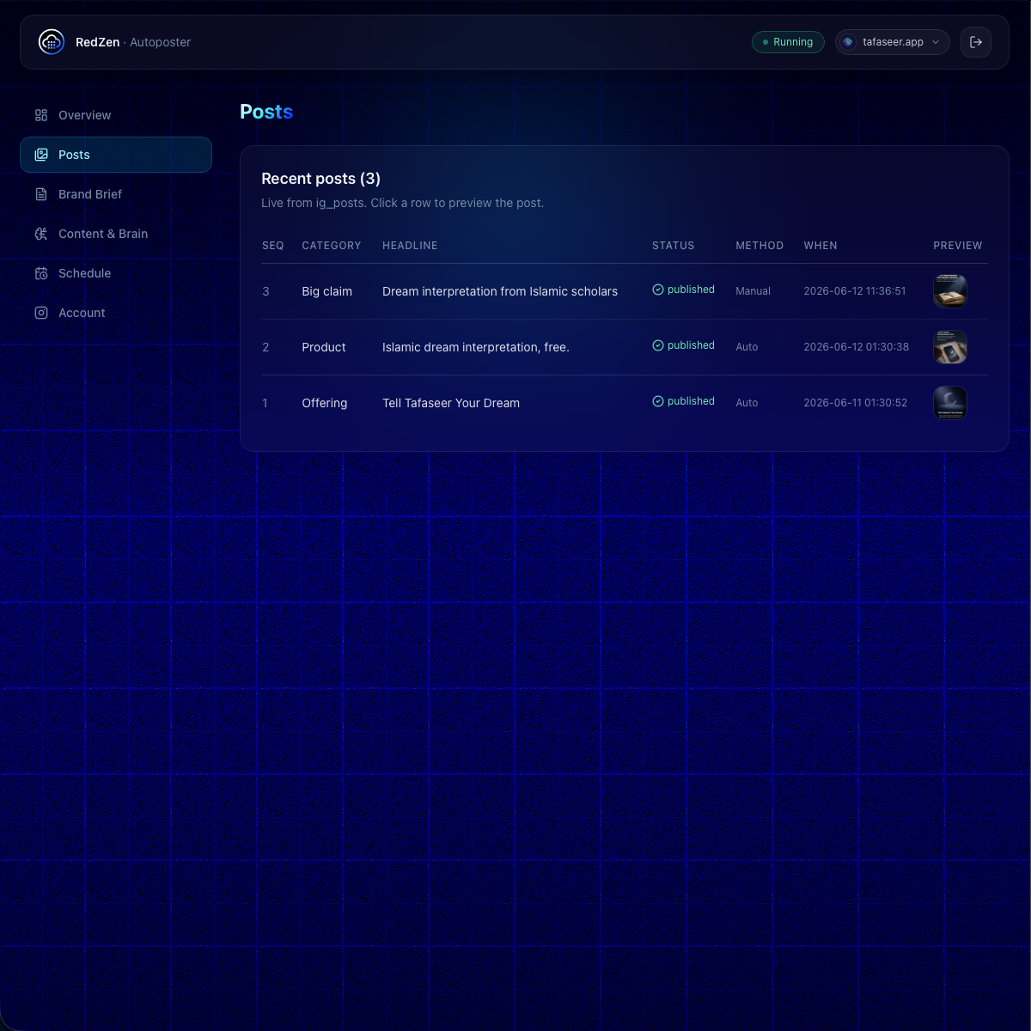Go to Brand Brief page
Screen dimensions: 1031x1031
tap(116, 194)
